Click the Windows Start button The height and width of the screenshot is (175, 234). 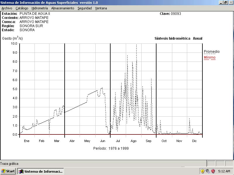pyautogui.click(x=8, y=171)
